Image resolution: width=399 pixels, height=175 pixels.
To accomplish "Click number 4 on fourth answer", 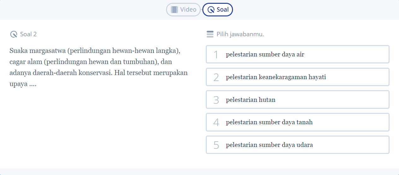I will 216,122.
